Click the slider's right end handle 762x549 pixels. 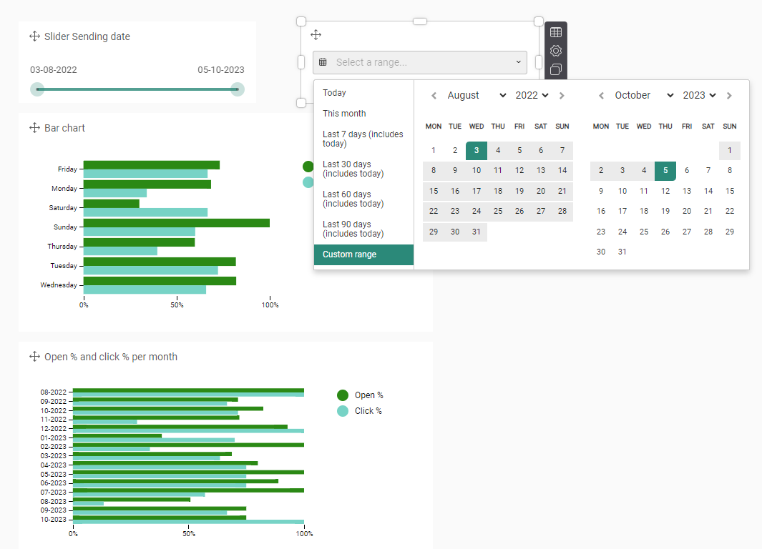[x=237, y=89]
